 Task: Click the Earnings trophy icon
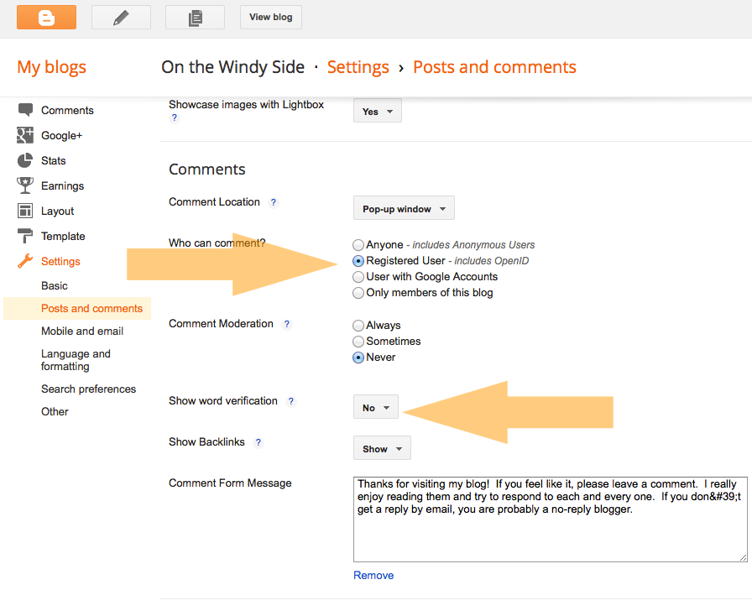[x=25, y=185]
